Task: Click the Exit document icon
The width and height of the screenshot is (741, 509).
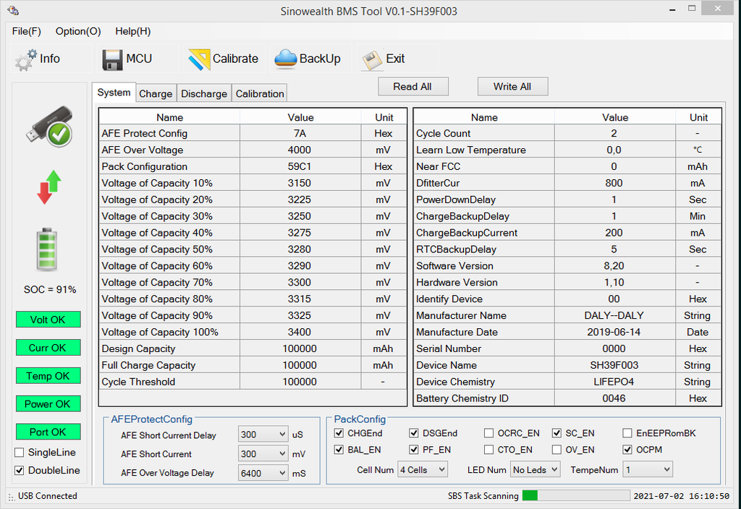Action: [x=372, y=59]
